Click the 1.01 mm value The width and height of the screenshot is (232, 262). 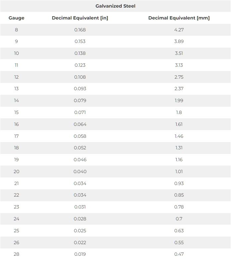[179, 171]
